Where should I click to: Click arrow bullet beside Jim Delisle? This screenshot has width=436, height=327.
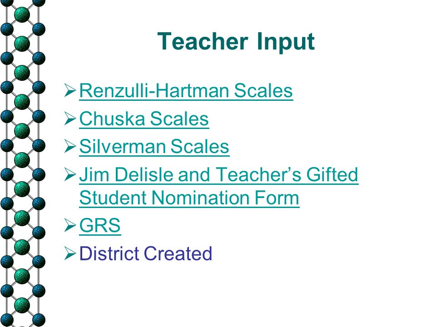click(70, 174)
